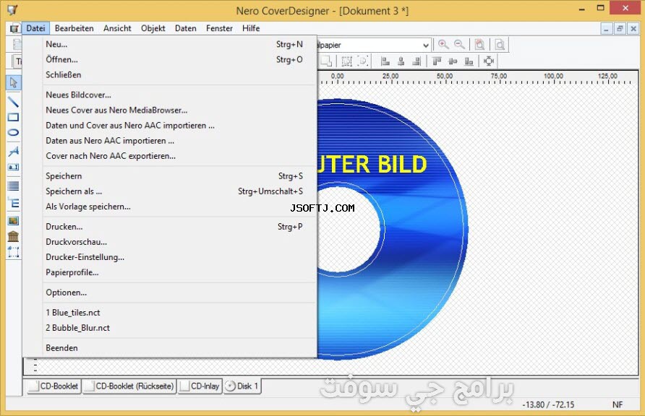
Task: Switch to the Disk 1 tab
Action: 242,386
